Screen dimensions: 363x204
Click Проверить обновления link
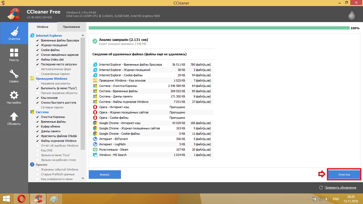point(340,188)
